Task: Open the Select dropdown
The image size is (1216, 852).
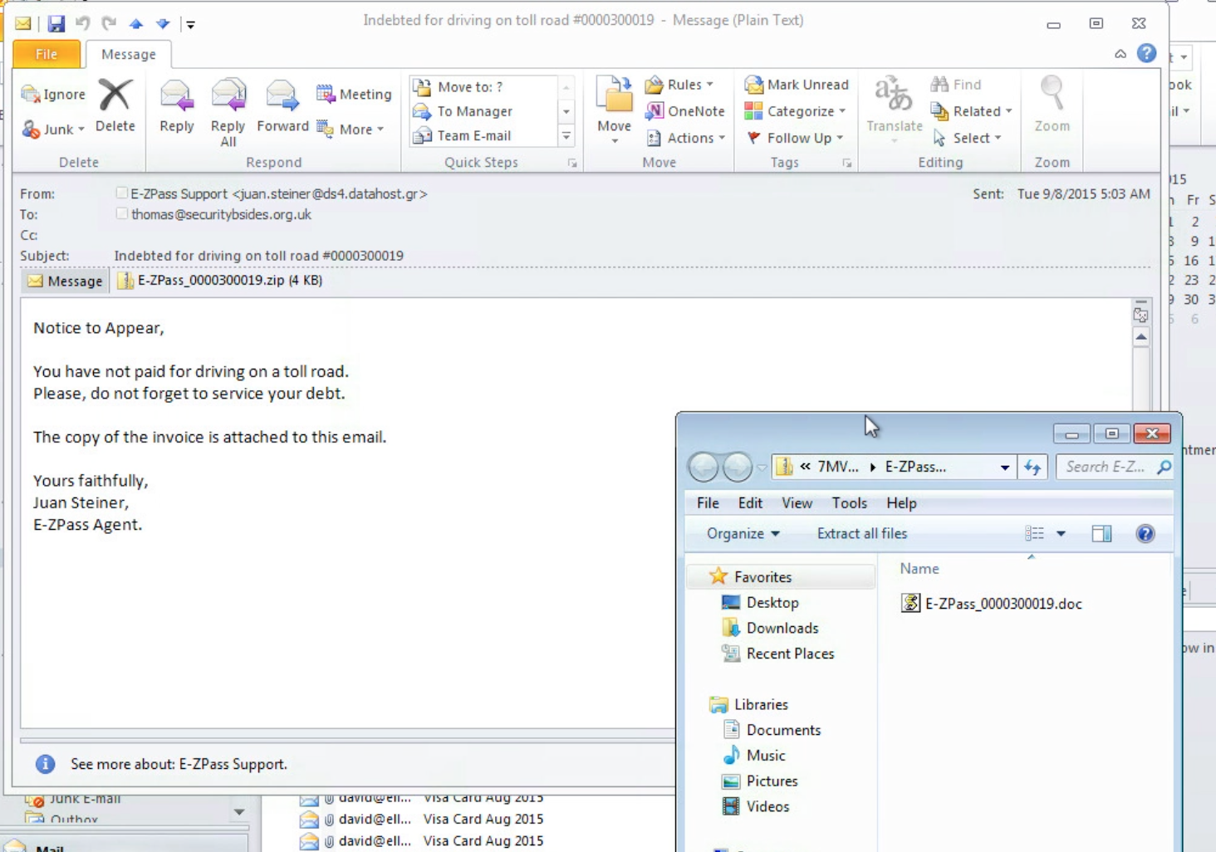Action: tap(967, 138)
